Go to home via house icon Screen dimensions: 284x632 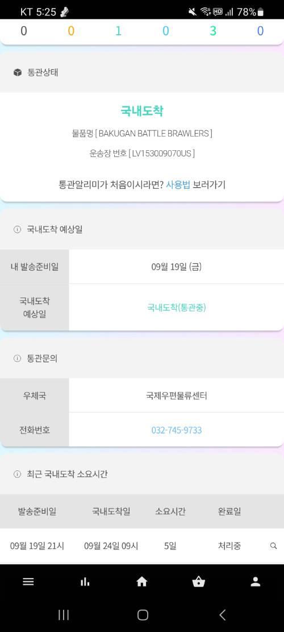[142, 581]
